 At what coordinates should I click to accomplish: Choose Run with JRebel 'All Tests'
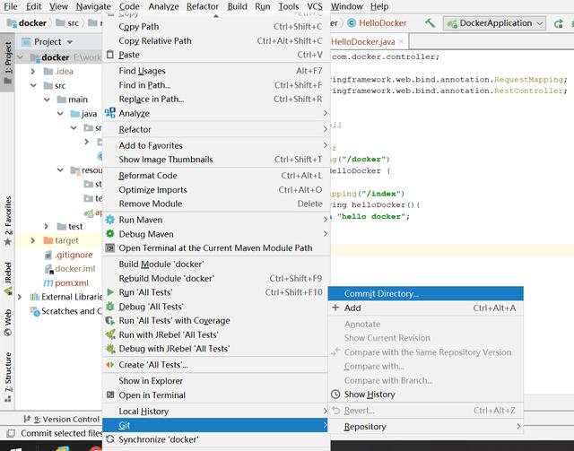216,335
